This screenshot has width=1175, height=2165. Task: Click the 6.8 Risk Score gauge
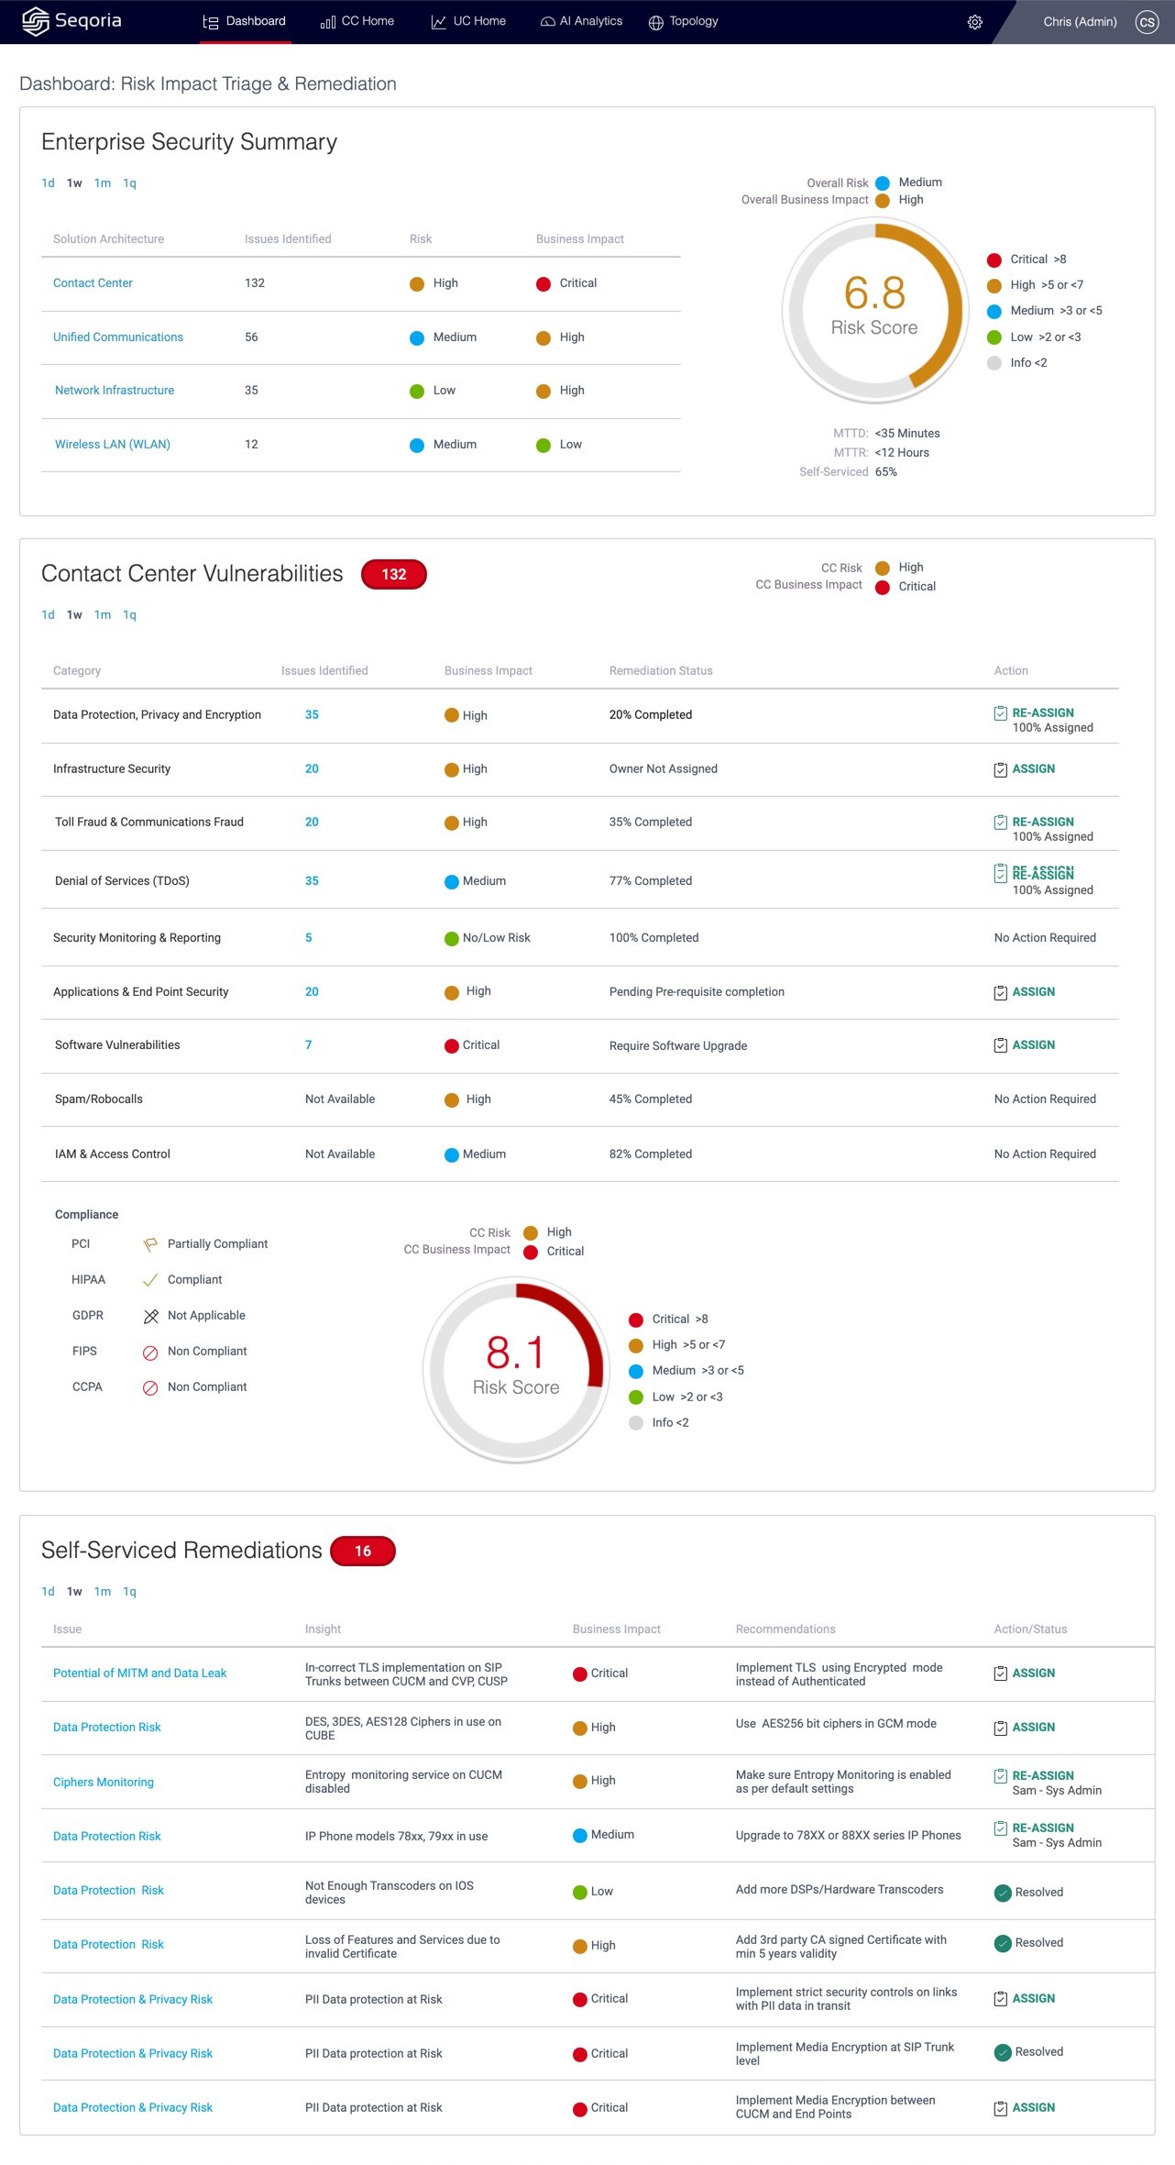point(874,310)
